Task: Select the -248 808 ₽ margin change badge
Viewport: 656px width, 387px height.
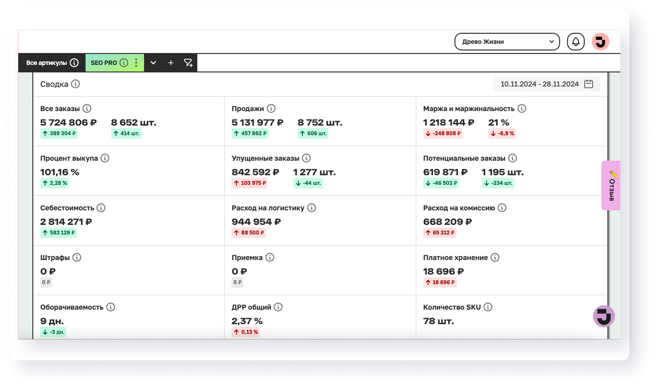Action: (x=443, y=133)
